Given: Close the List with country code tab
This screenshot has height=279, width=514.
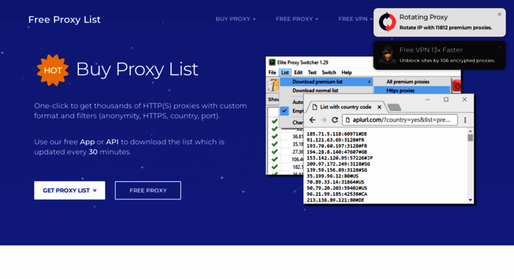Looking at the screenshot, I should click(379, 107).
